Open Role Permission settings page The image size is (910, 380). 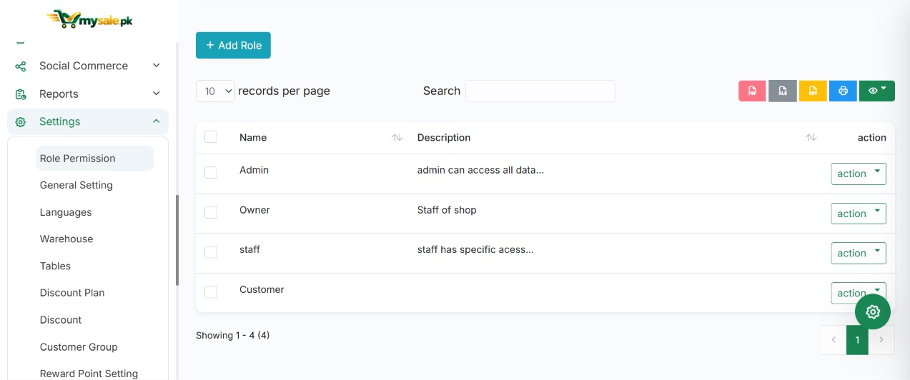[95, 159]
